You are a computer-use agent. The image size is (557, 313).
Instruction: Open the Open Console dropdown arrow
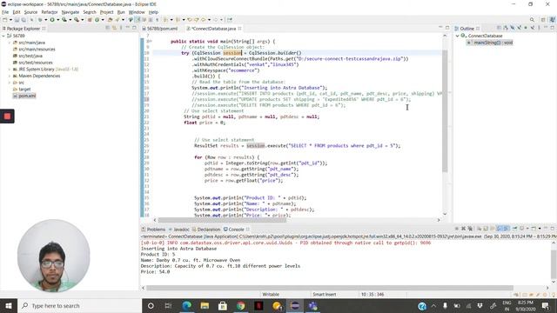point(540,229)
